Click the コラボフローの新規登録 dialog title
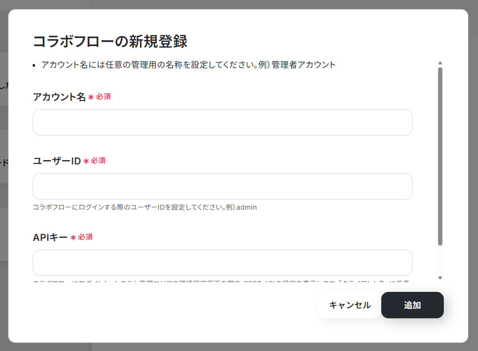The image size is (478, 351). (x=110, y=41)
